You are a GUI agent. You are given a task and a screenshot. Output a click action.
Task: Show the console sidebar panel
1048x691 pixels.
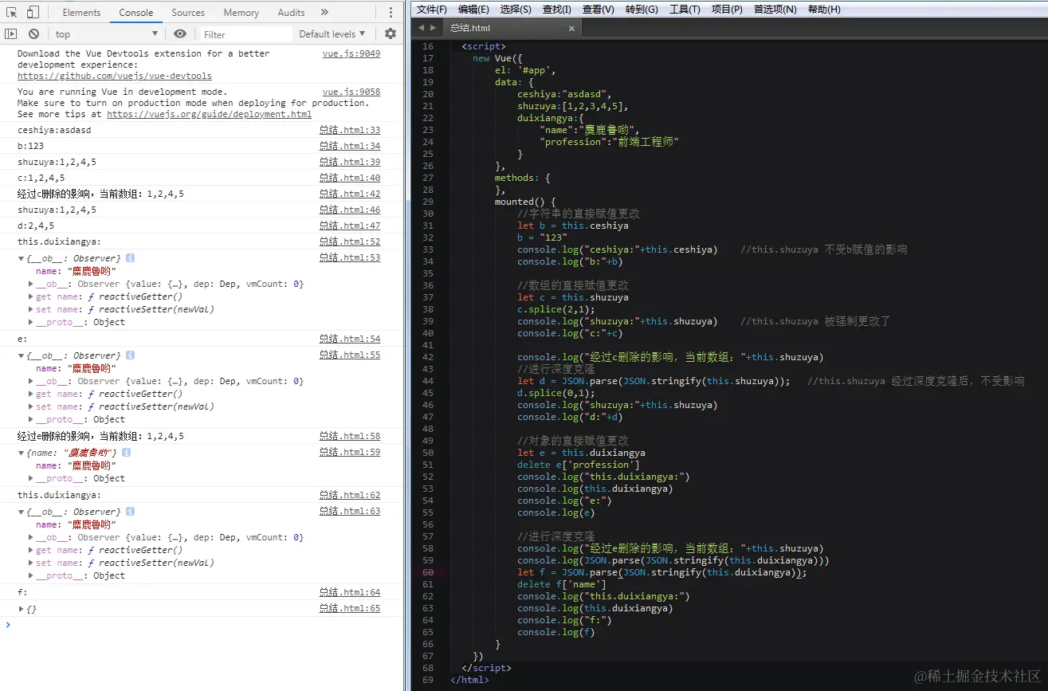click(11, 33)
